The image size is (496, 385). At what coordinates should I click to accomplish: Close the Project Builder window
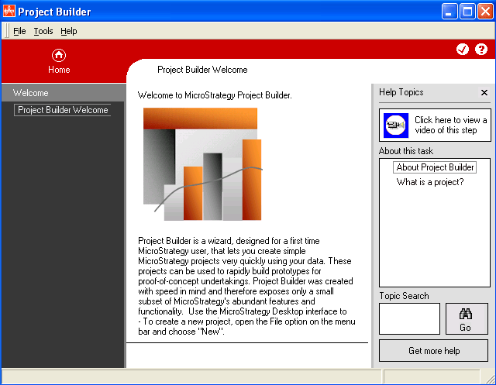click(x=485, y=12)
